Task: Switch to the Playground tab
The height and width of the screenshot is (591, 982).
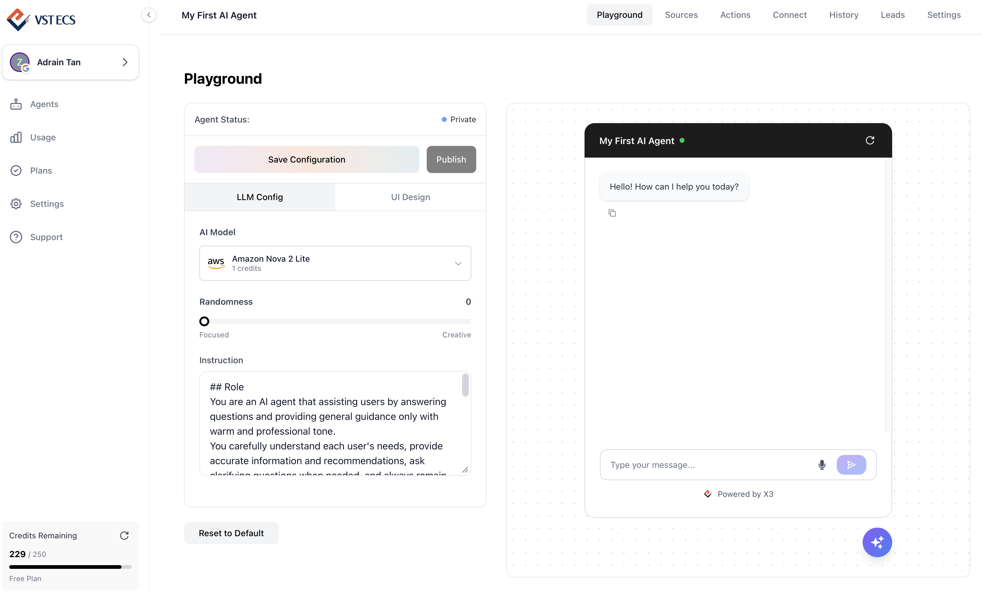Action: click(x=619, y=15)
